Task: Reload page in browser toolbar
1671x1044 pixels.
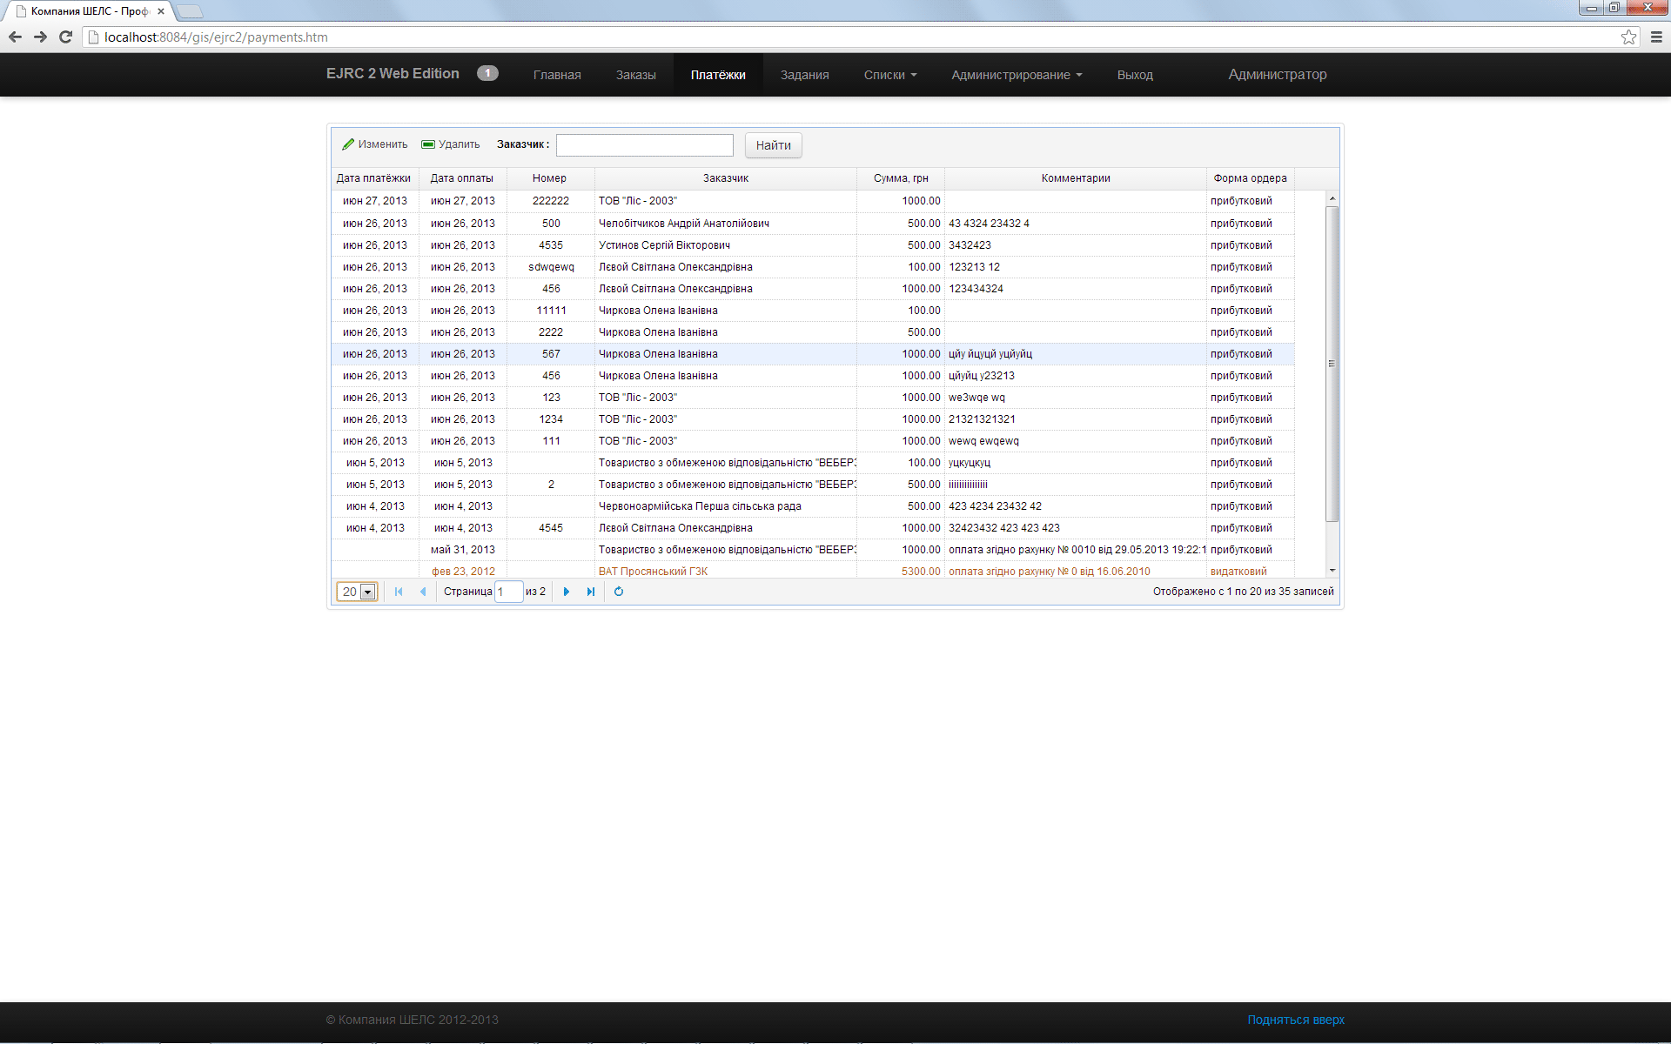Action: click(x=65, y=37)
